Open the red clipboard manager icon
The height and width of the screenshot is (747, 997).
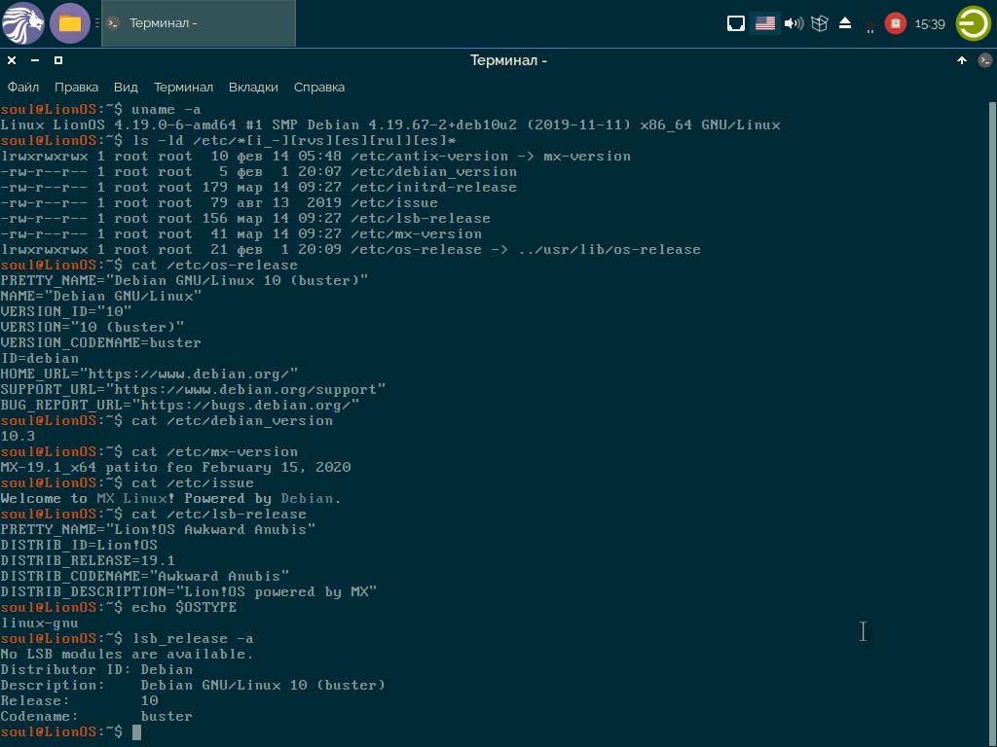[896, 23]
